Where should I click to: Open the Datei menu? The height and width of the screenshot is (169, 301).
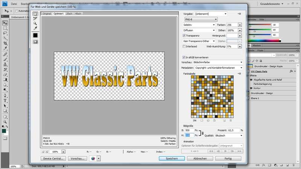click(14, 4)
